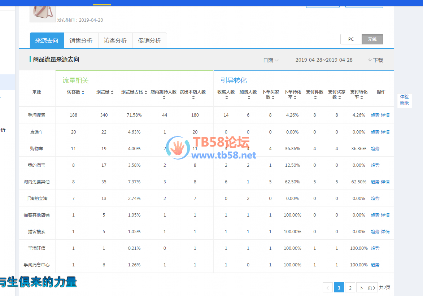Screen dimensions: 423x296
Task: Open the 访客分析 tab
Action: [115, 40]
